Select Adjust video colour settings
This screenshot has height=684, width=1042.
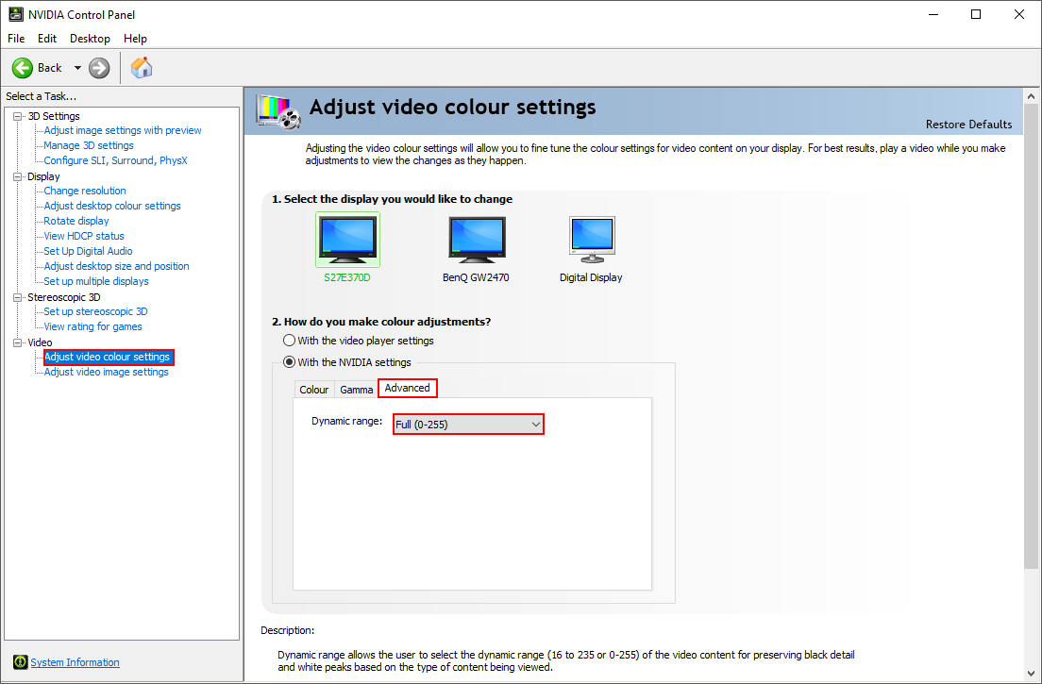coord(109,358)
